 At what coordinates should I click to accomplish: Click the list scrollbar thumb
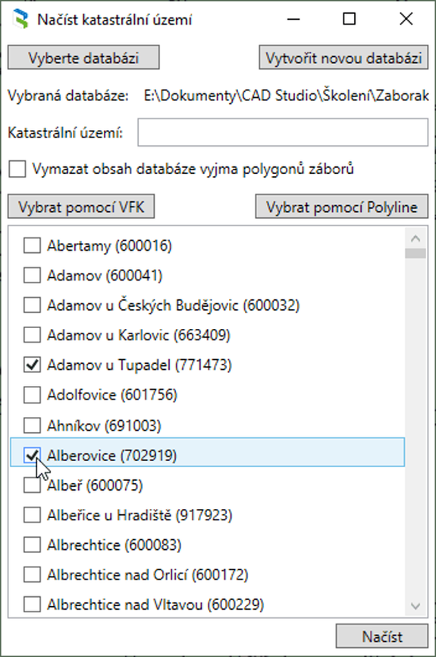click(416, 254)
